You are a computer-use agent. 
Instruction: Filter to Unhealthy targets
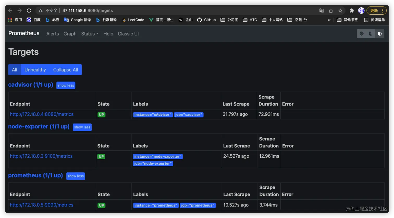(x=35, y=70)
